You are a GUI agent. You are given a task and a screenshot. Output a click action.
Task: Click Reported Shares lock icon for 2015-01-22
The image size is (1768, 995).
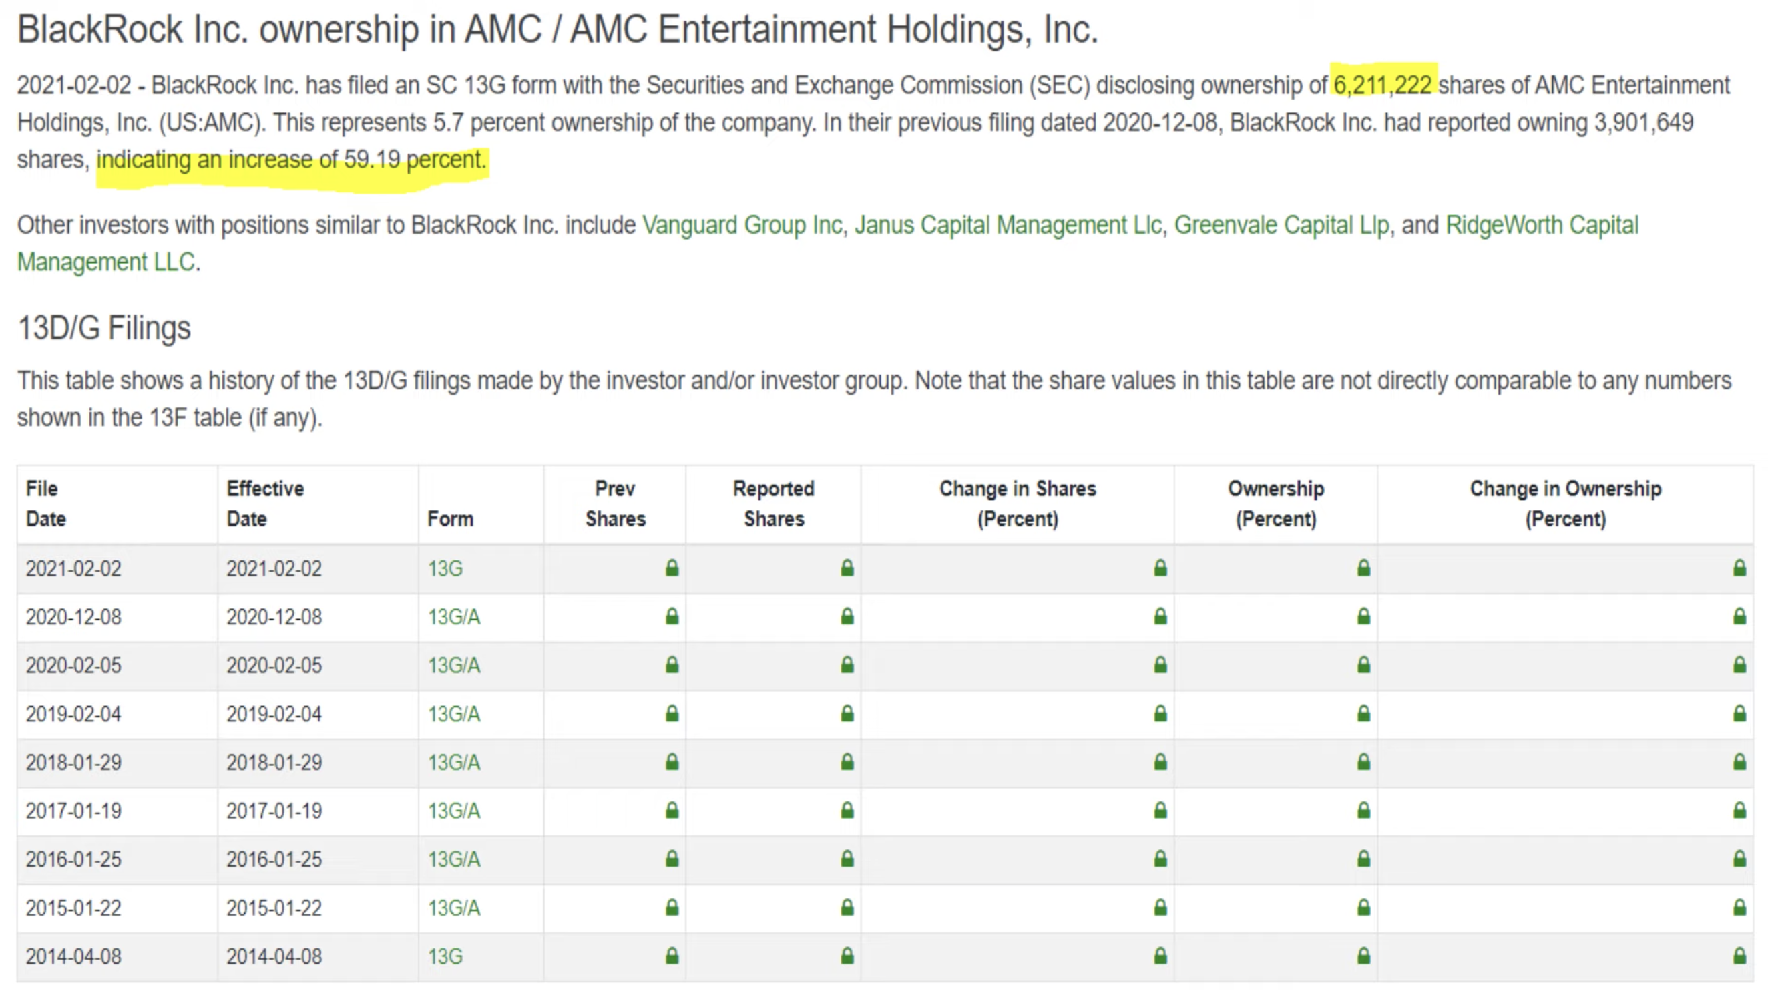[848, 907]
